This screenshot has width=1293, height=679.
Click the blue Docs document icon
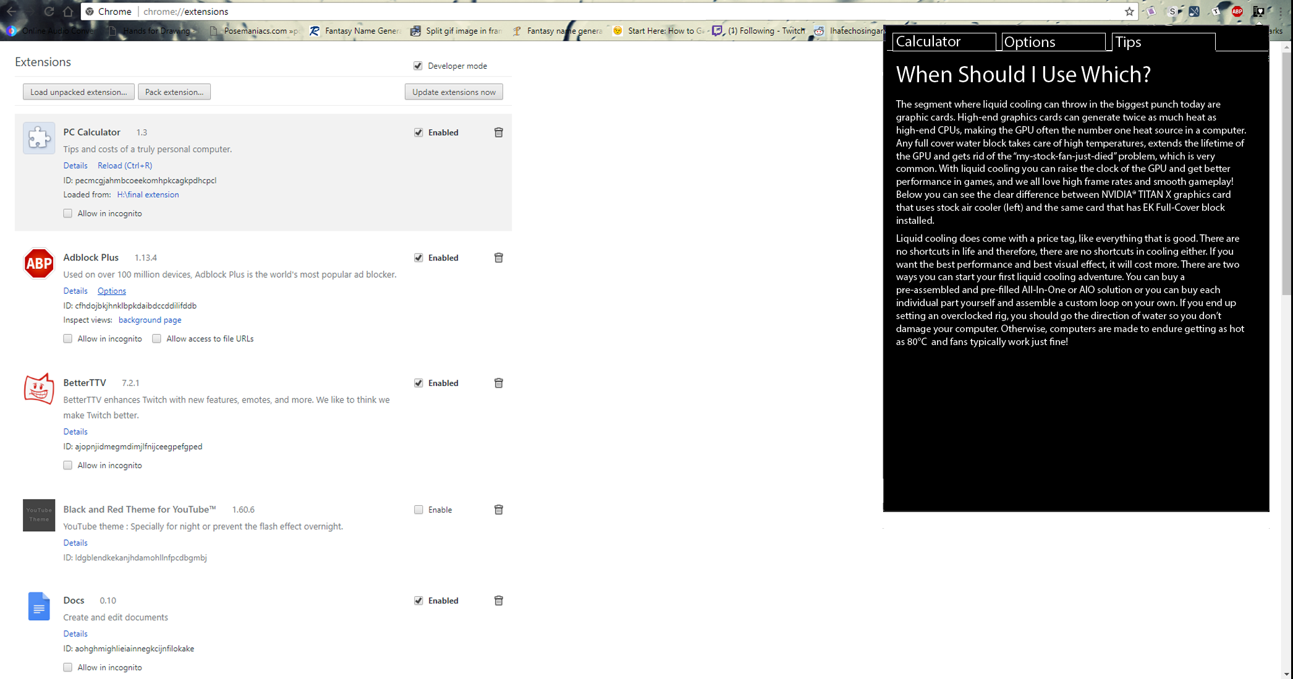point(39,606)
